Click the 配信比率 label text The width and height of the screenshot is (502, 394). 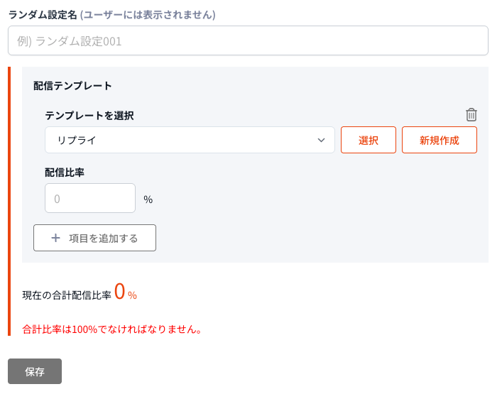pos(65,172)
